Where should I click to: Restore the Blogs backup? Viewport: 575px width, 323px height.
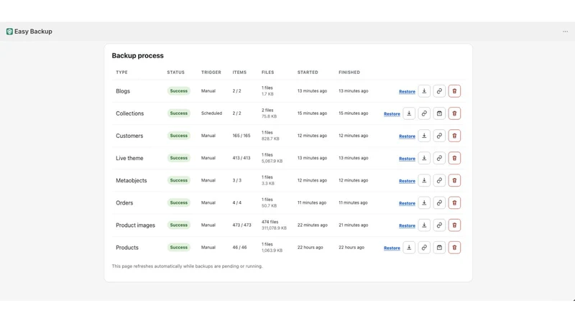point(407,92)
